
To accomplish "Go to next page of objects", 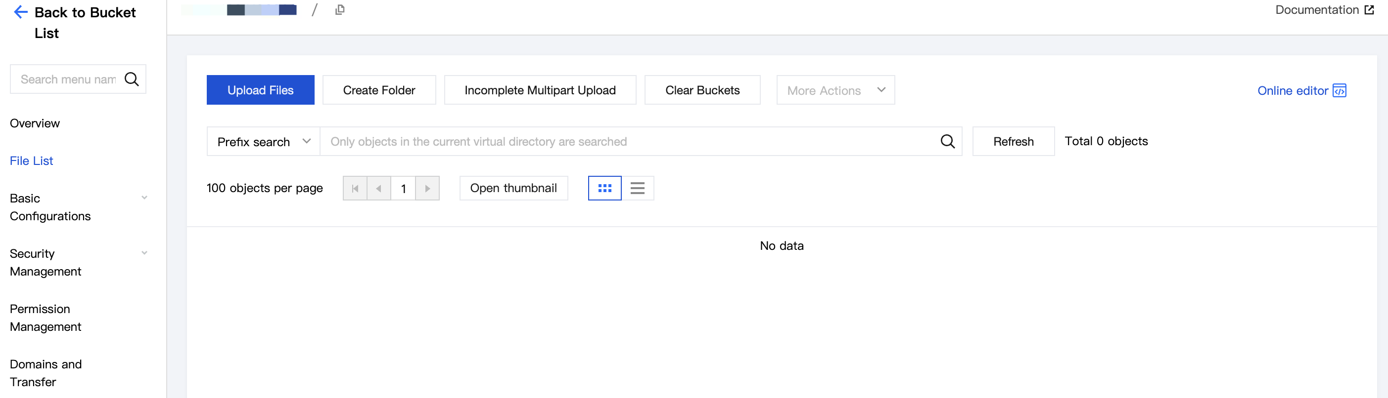I will pyautogui.click(x=427, y=189).
